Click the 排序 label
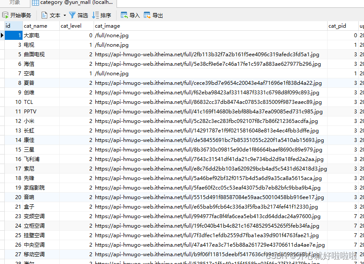The image size is (364, 264). coord(106,16)
